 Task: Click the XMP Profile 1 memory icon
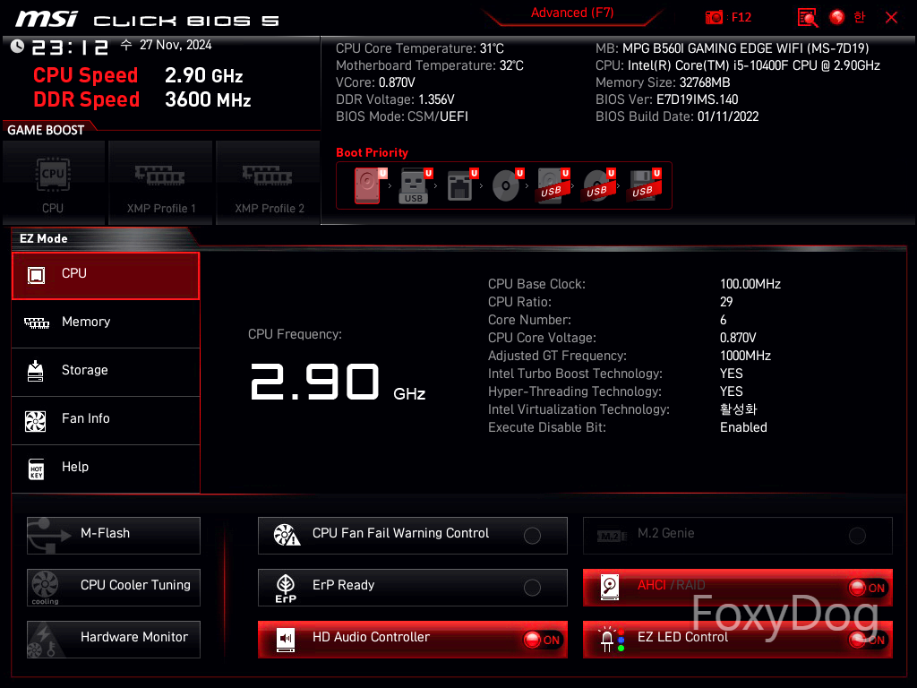coord(160,175)
